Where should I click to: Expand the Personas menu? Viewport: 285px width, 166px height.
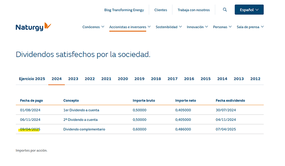(222, 27)
